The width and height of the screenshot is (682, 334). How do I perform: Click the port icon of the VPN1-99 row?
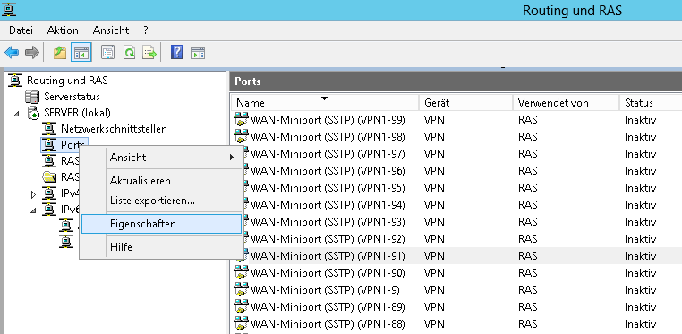(242, 120)
